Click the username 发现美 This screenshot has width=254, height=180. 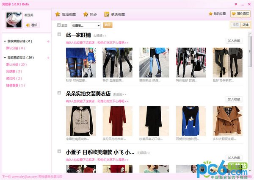click(29, 15)
